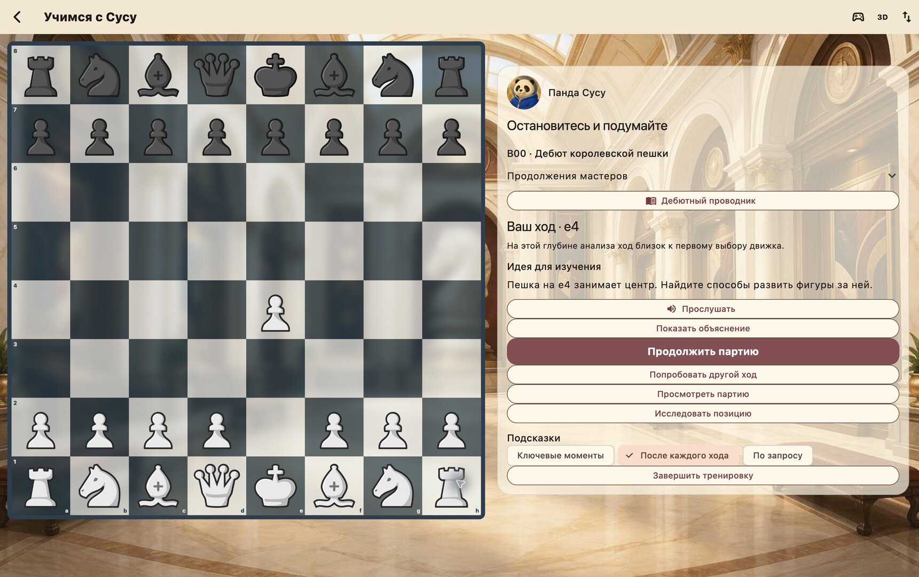Select После каждого хода hint mode
The width and height of the screenshot is (919, 577).
click(x=677, y=456)
